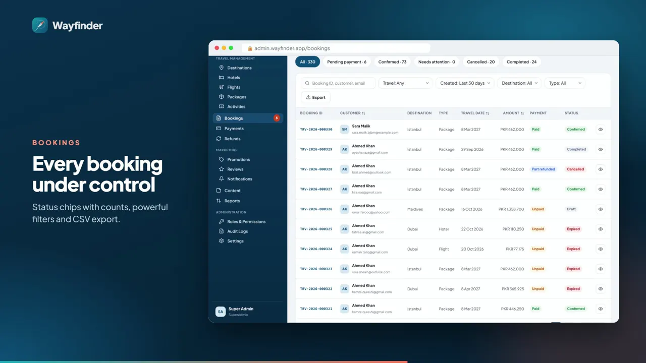Viewport: 646px width, 363px height.
Task: Select the Completed · 24 chip
Action: pyautogui.click(x=521, y=62)
